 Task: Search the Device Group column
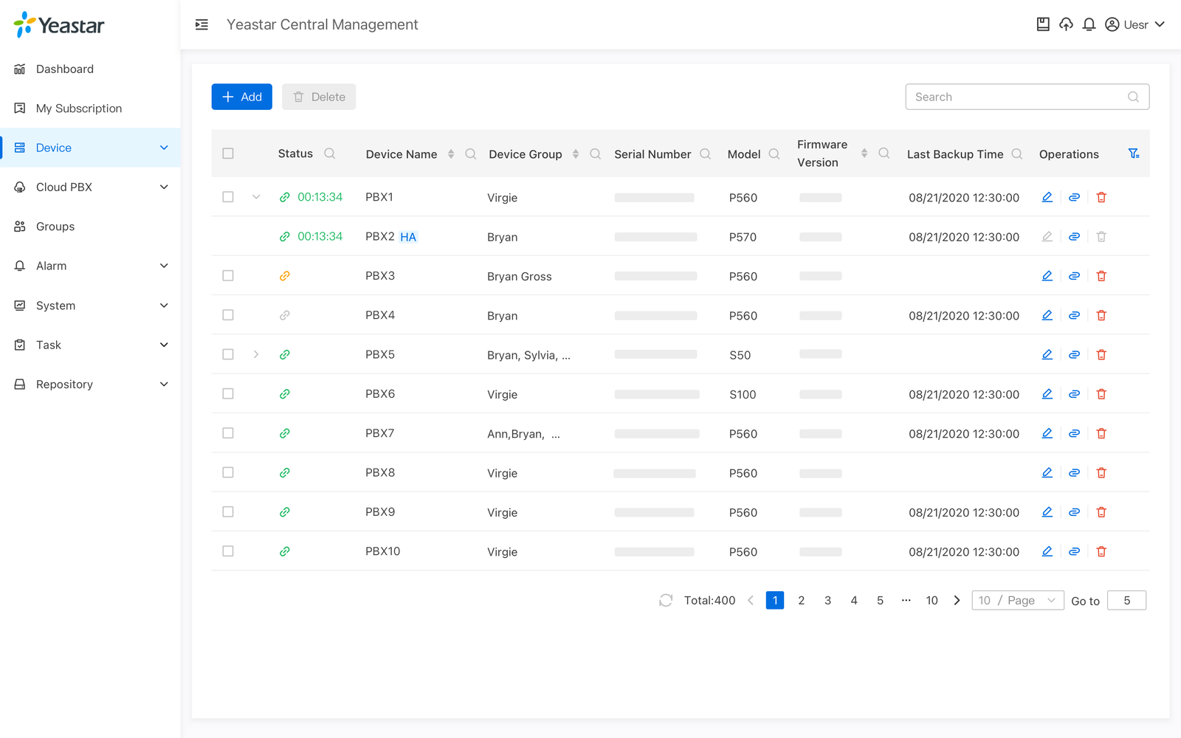point(596,154)
